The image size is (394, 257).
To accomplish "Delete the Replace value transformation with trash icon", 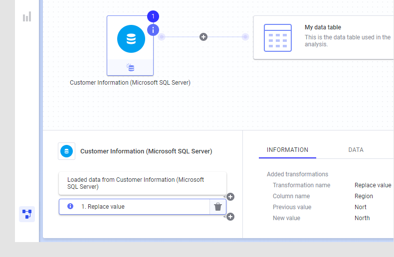I will [218, 207].
